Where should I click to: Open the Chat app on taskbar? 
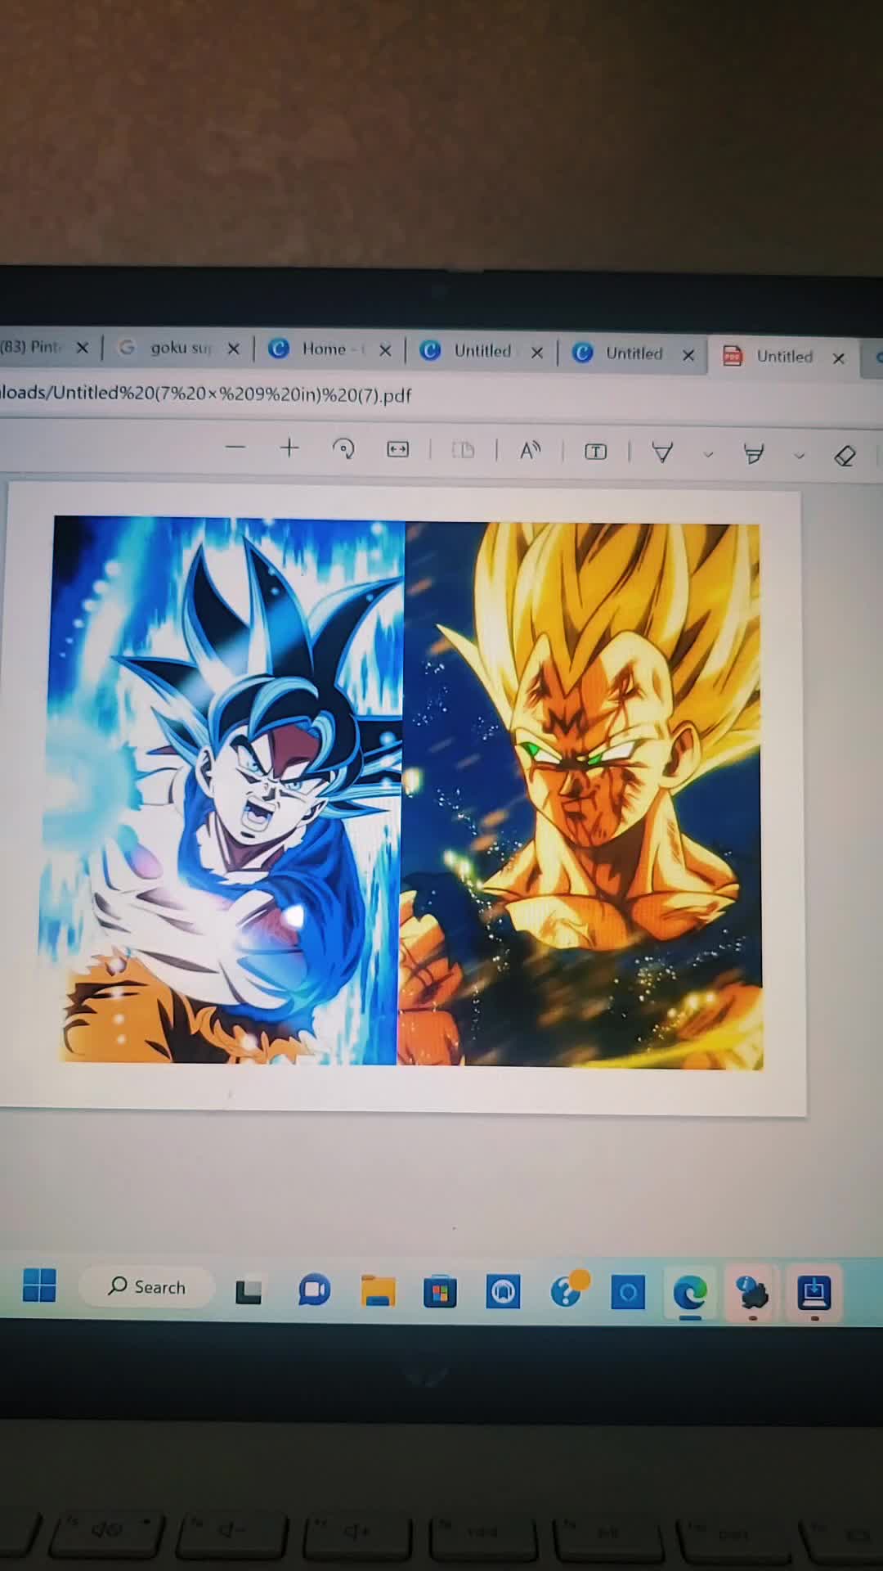[314, 1290]
